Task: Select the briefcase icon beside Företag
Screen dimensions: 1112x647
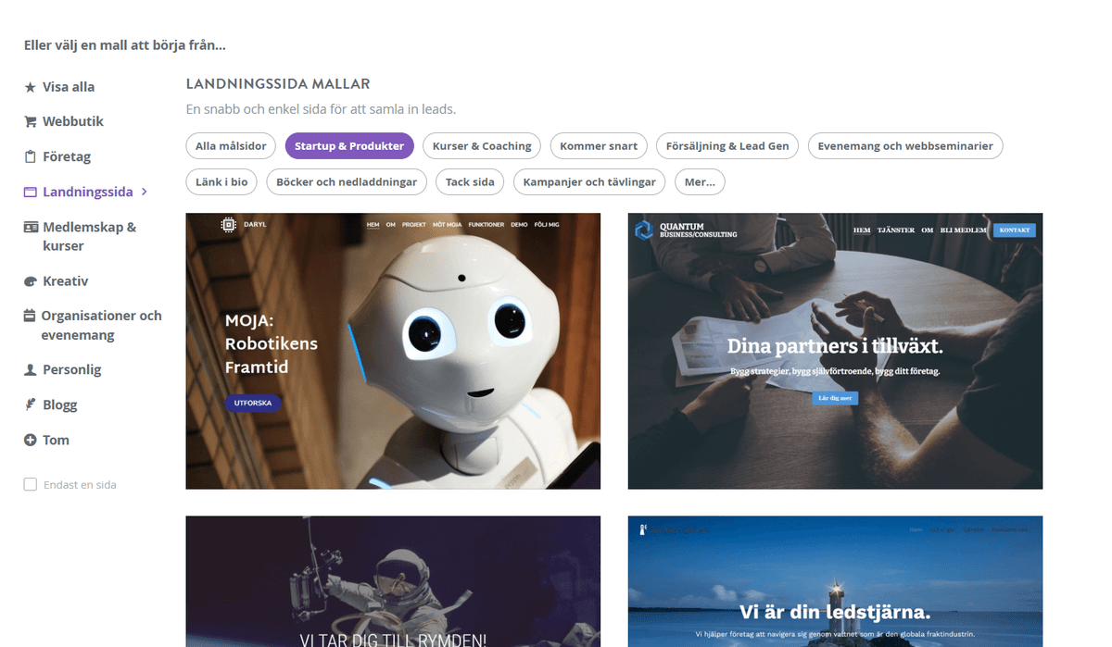Action: coord(31,156)
